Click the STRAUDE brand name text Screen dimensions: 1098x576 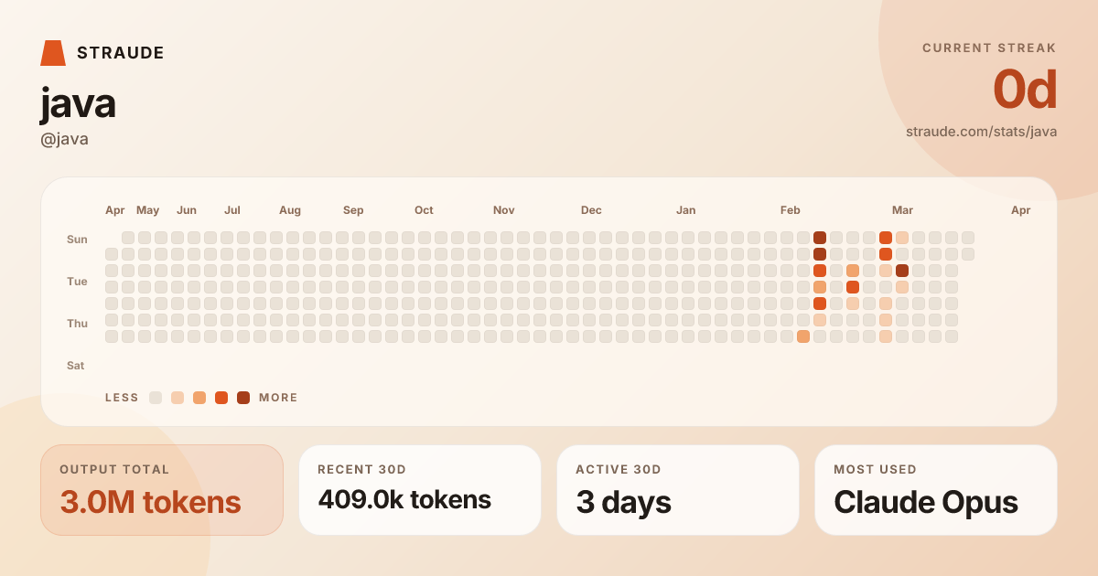(121, 53)
